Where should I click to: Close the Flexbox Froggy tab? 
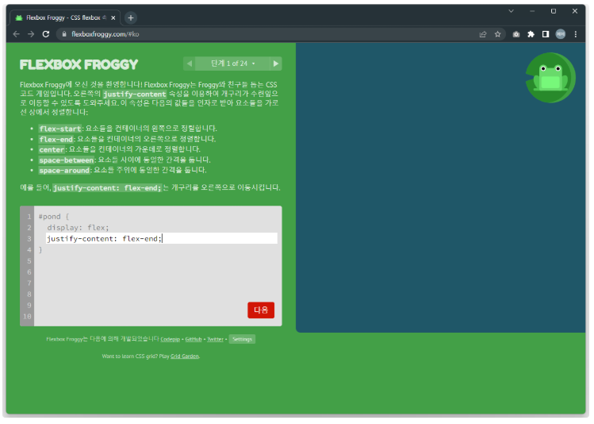point(113,17)
